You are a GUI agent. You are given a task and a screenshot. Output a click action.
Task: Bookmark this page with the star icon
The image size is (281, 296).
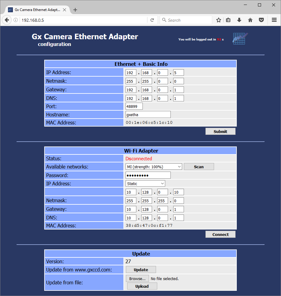(219, 20)
